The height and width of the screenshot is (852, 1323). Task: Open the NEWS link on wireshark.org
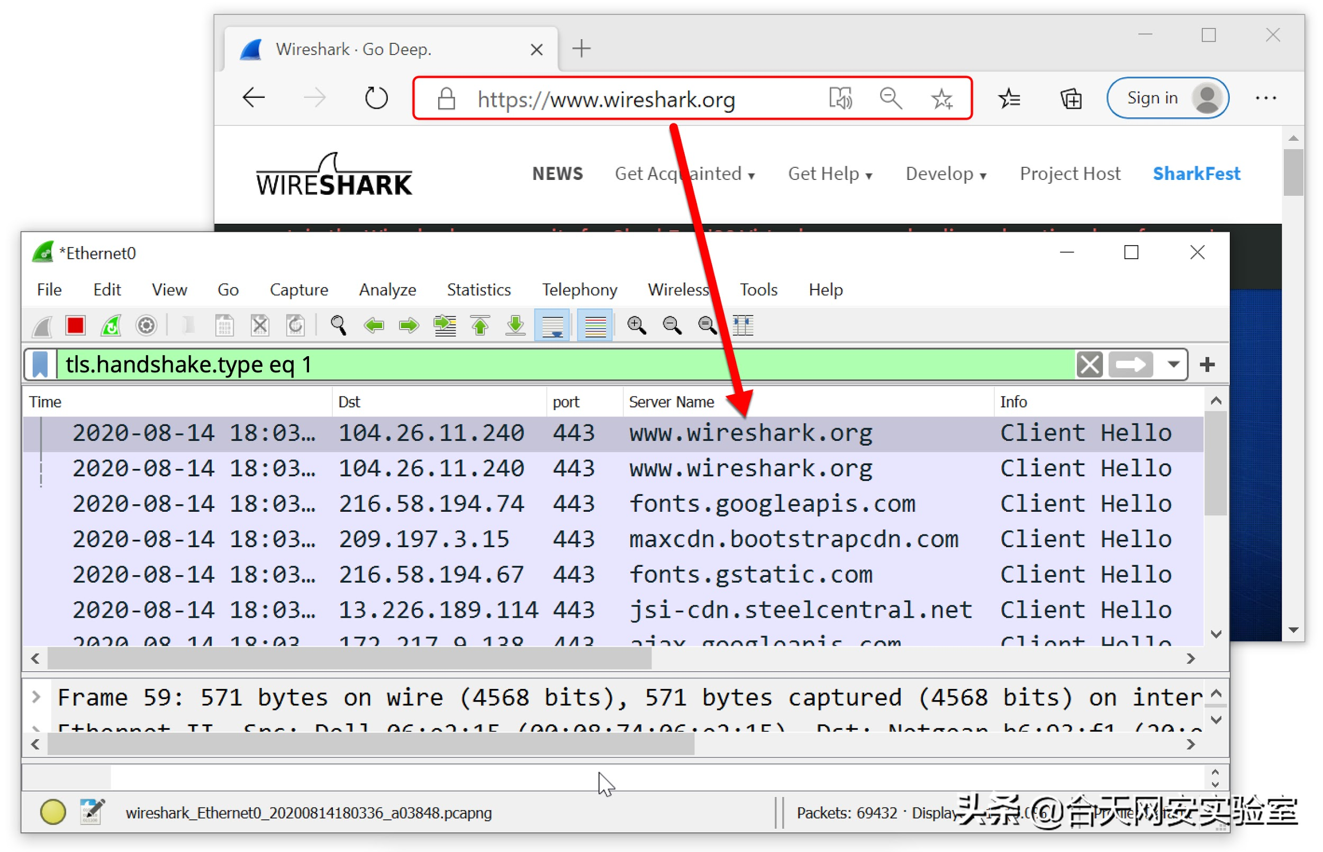(x=558, y=174)
